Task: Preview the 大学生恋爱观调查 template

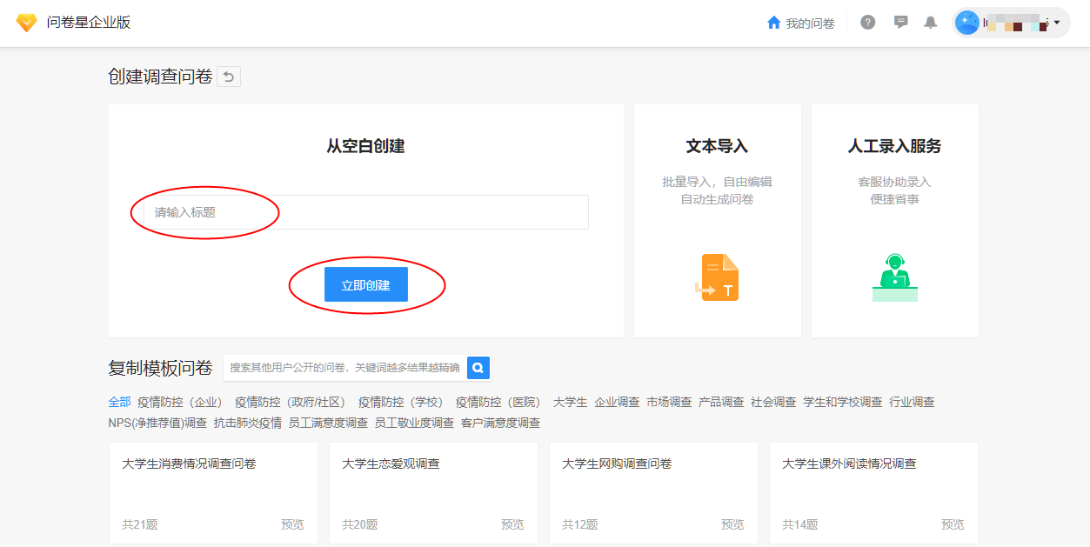Action: click(512, 524)
